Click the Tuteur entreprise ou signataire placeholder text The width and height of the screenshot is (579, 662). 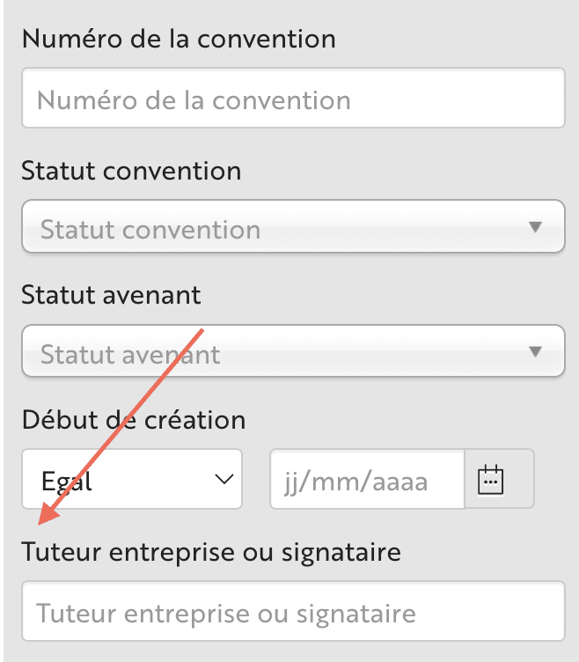click(225, 612)
